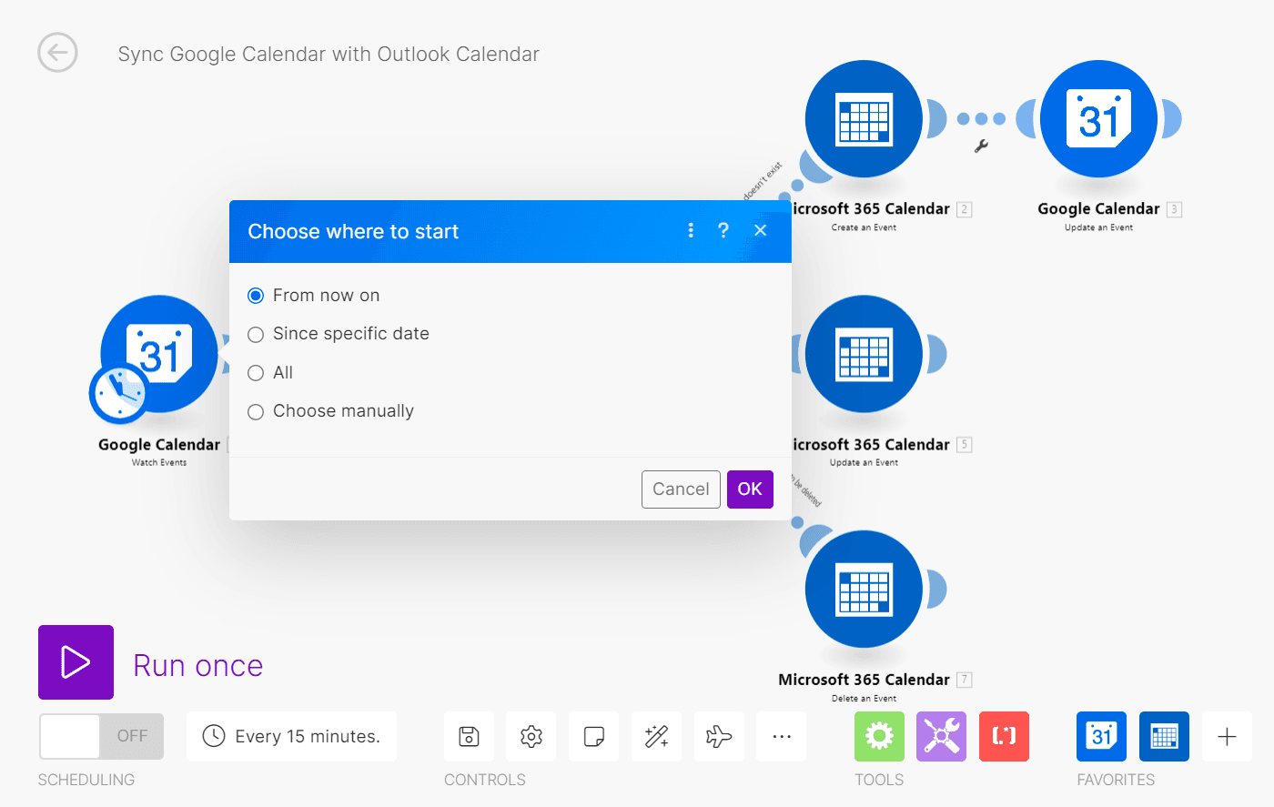Viewport: 1274px width, 807px height.
Task: Select 'Choose manually' radio option
Action: (x=256, y=412)
